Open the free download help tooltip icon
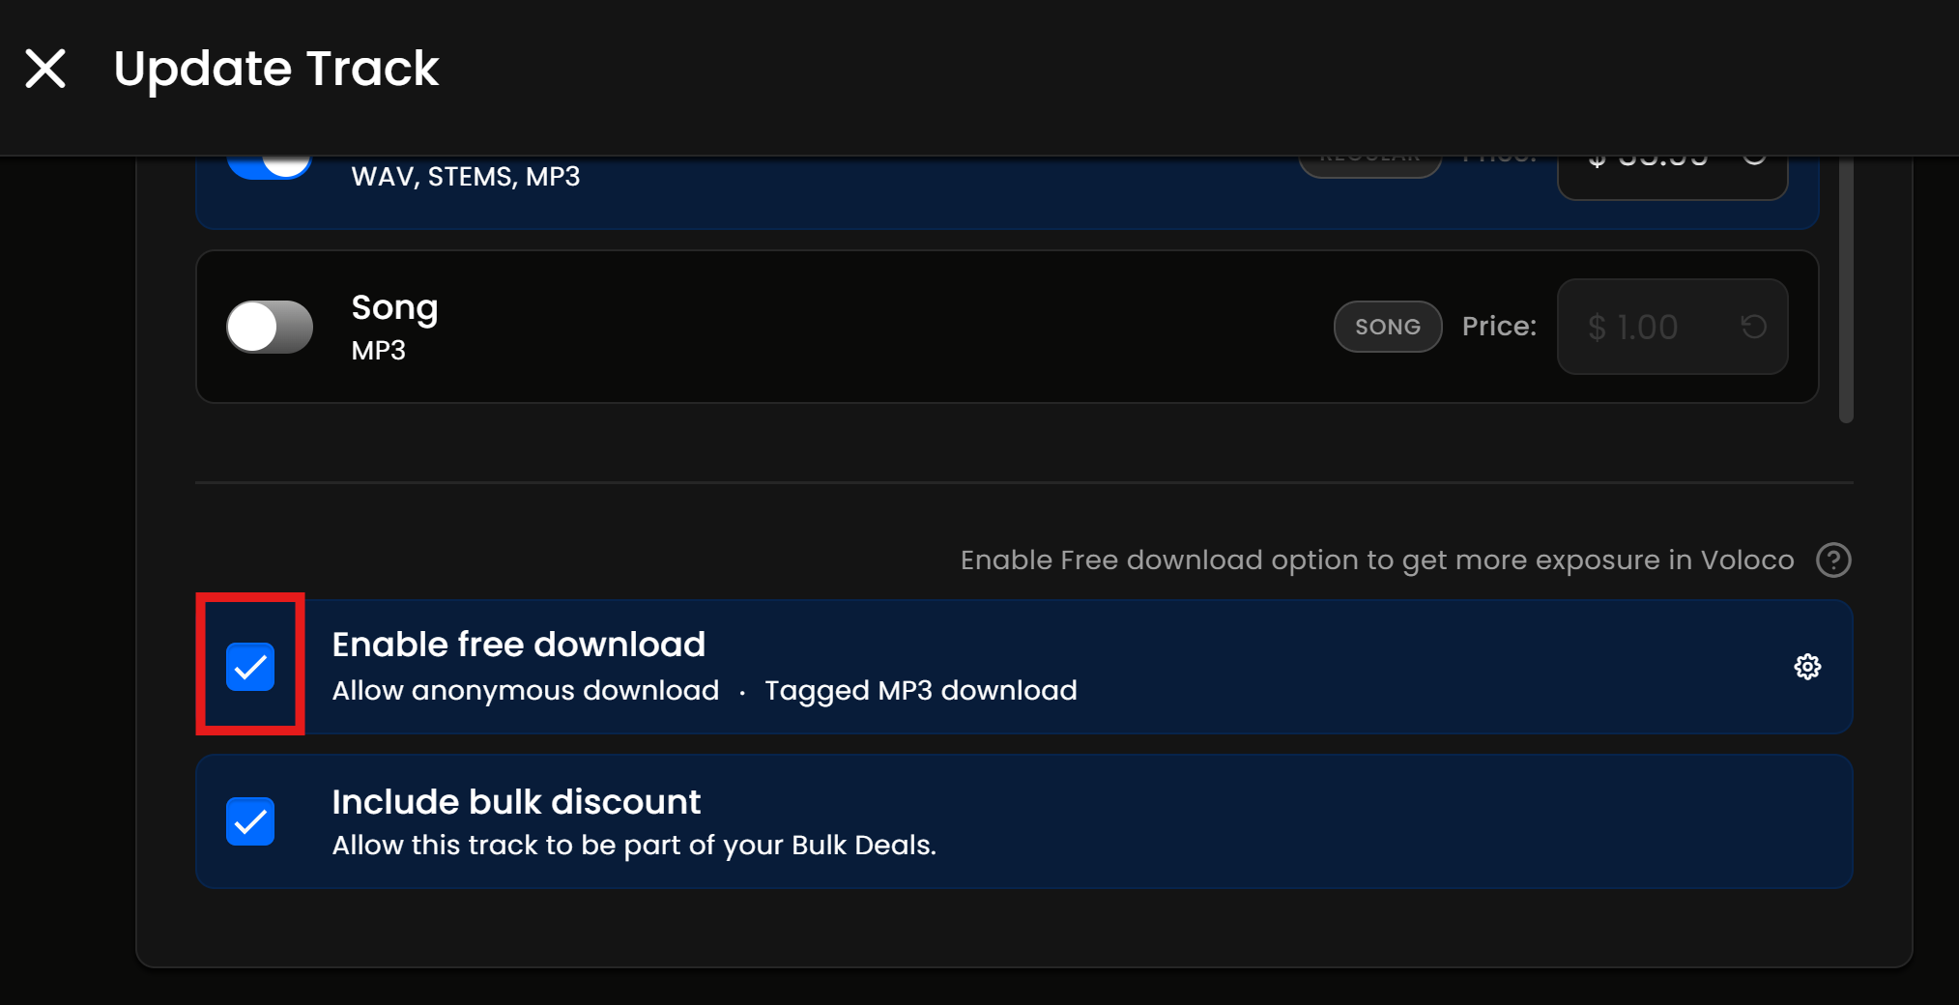Screen dimensions: 1959x1005 (1832, 560)
